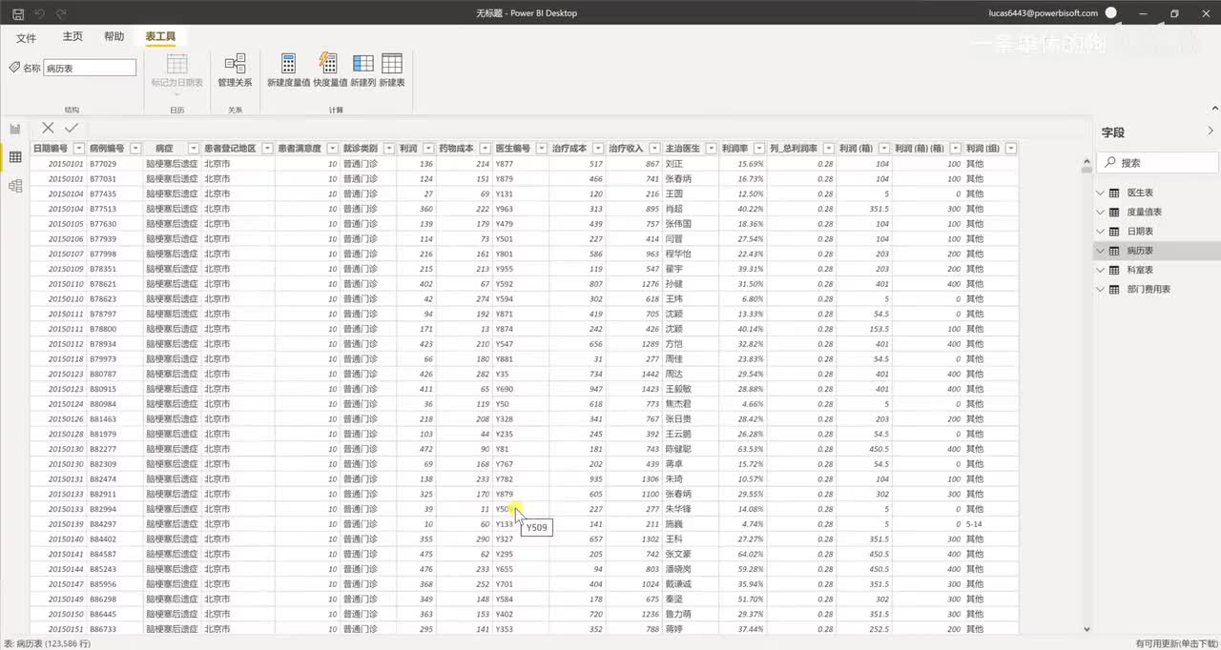The image size is (1221, 650).
Task: Click the Undo arrow icon
Action: tap(40, 13)
